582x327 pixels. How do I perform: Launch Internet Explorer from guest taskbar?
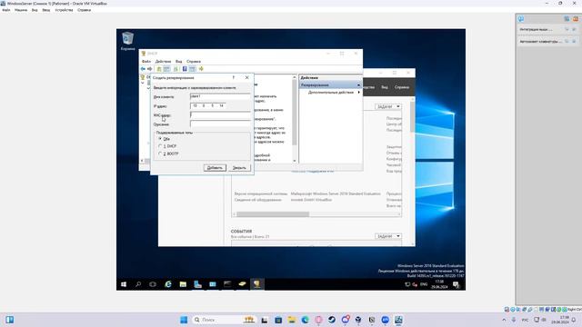(168, 284)
